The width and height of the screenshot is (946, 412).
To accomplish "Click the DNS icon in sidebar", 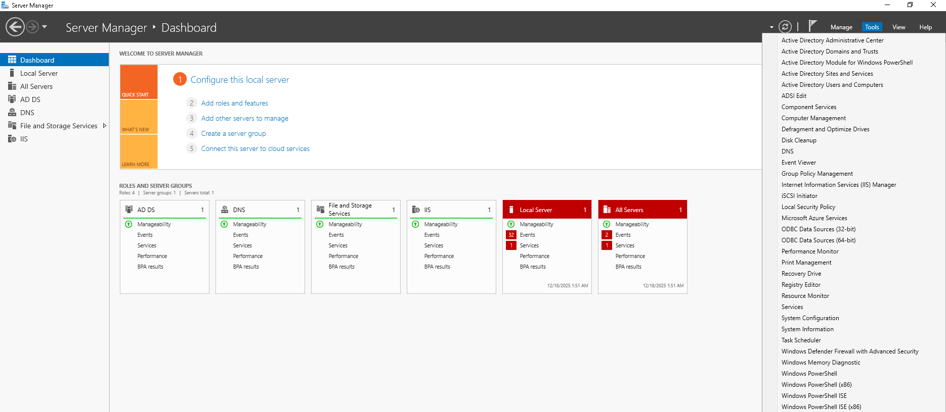I will tap(12, 113).
